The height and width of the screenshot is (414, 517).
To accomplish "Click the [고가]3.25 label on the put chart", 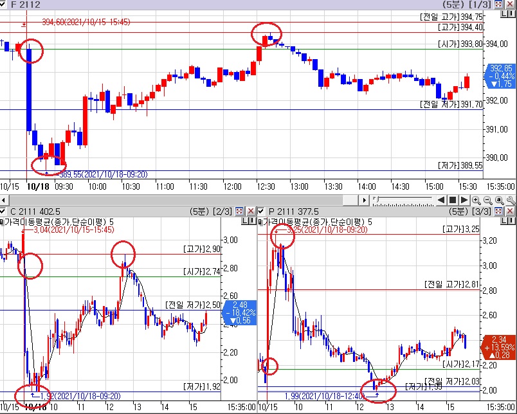I will point(461,229).
